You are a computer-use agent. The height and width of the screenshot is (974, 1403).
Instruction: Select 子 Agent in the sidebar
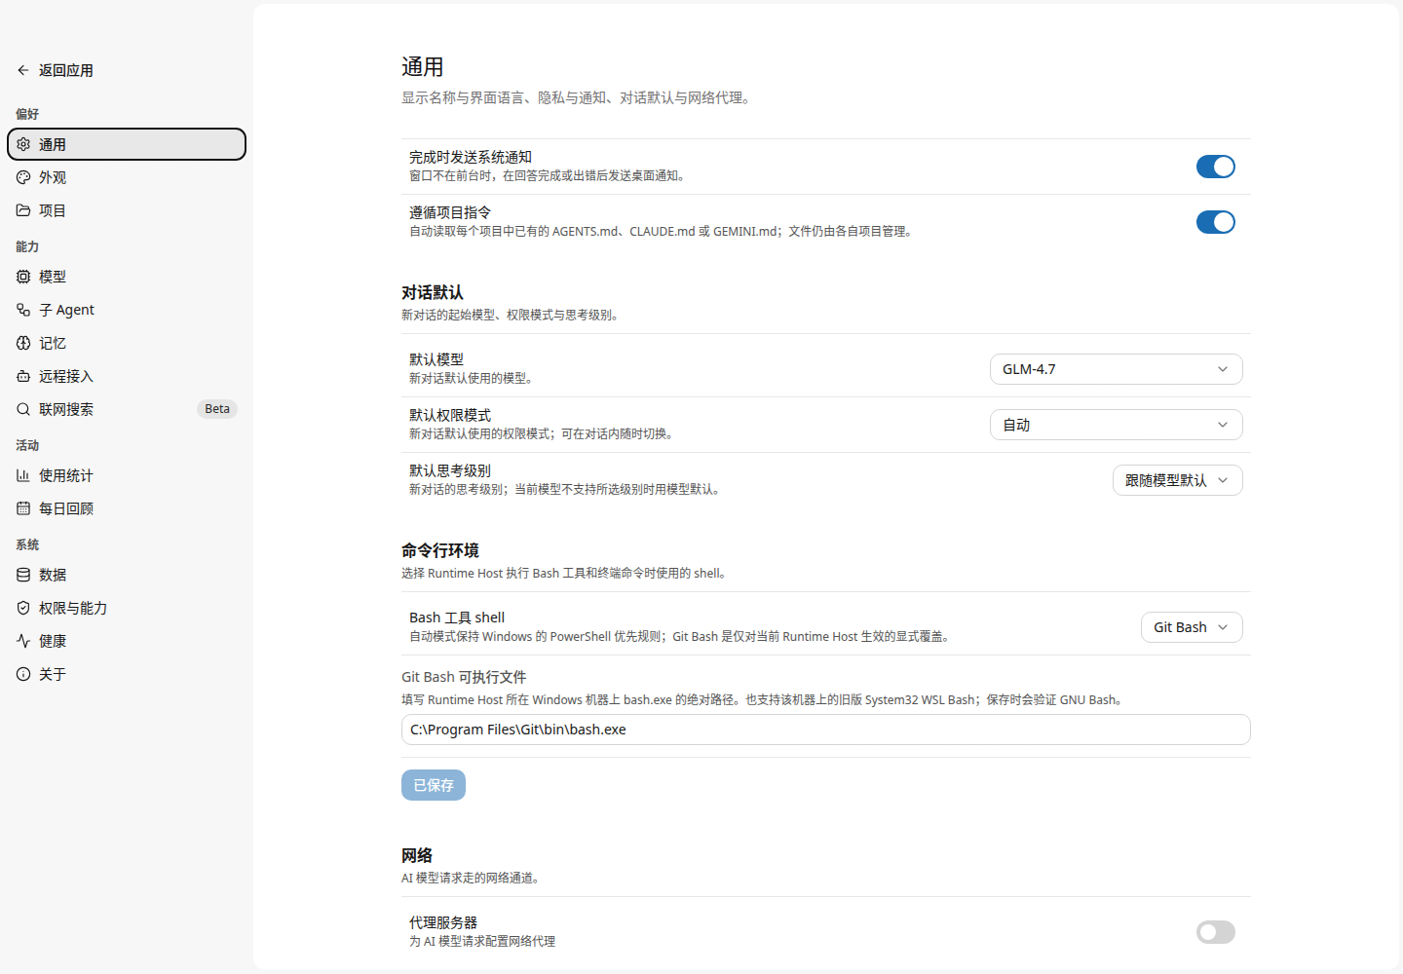click(127, 310)
